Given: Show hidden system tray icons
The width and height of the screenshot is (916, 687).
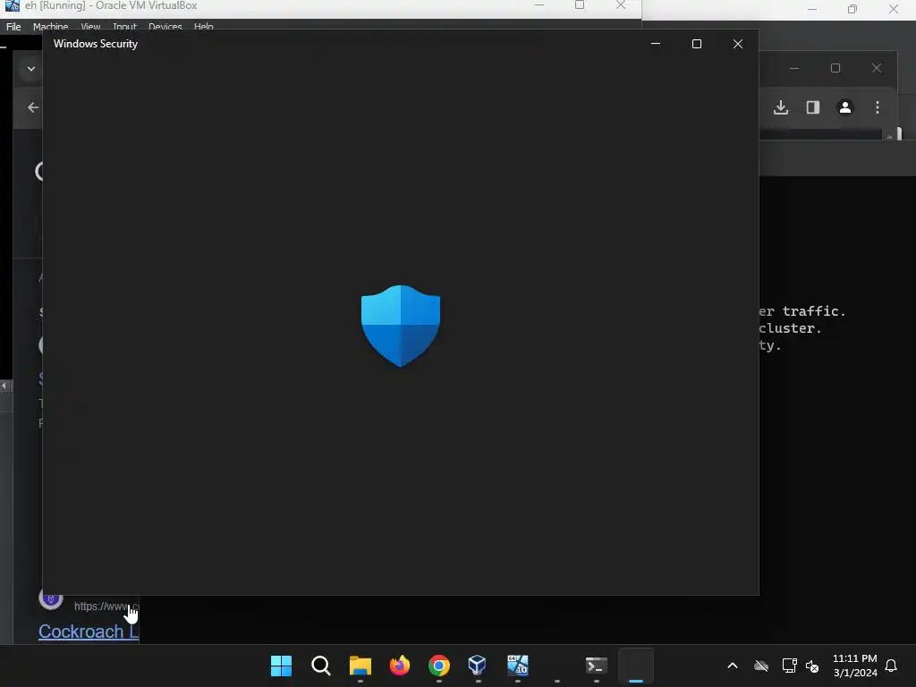Looking at the screenshot, I should 733,666.
